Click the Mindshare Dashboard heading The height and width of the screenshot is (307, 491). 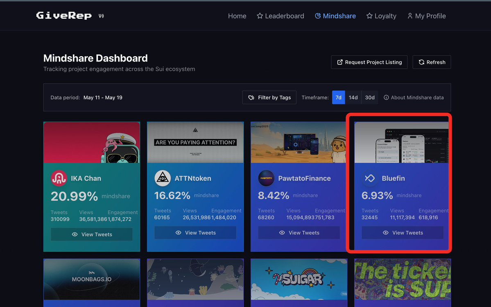95,58
